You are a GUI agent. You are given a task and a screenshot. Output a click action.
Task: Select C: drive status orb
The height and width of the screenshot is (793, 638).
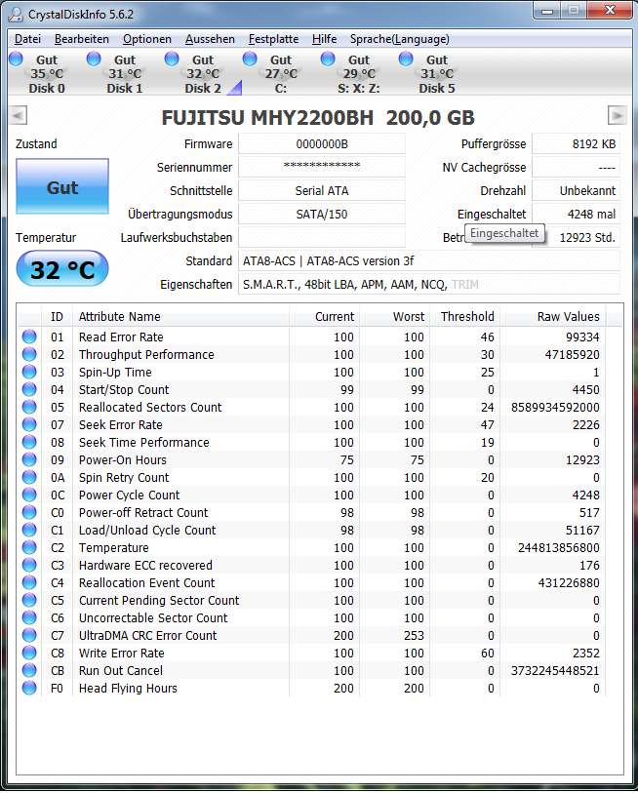click(250, 59)
